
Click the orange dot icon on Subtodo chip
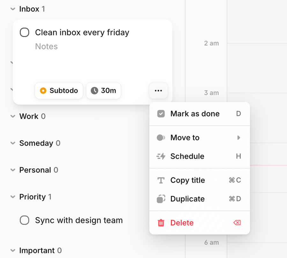tap(42, 91)
